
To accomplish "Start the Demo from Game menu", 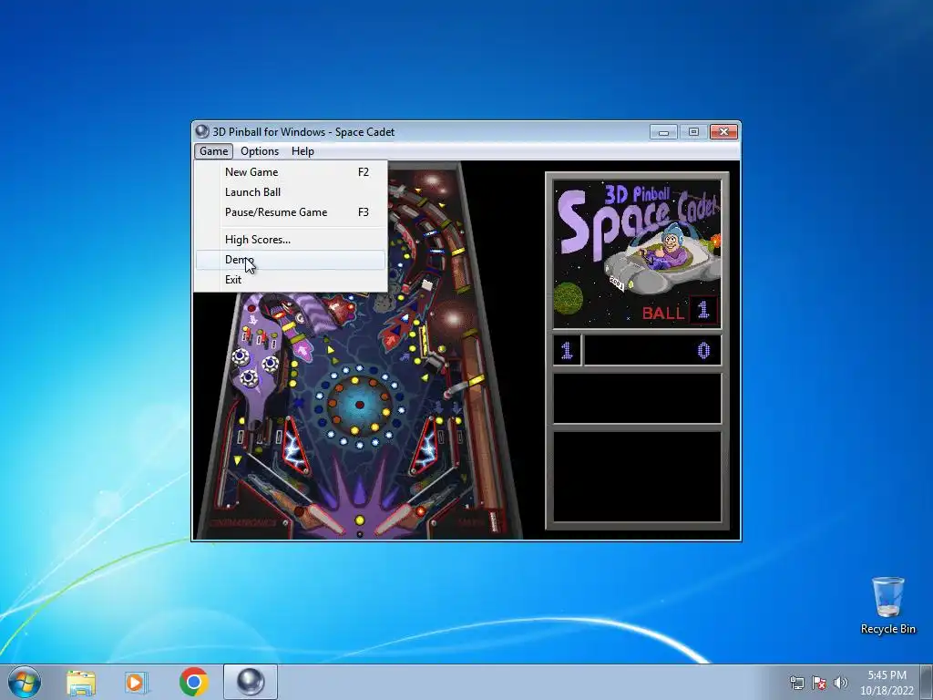I will click(291, 260).
